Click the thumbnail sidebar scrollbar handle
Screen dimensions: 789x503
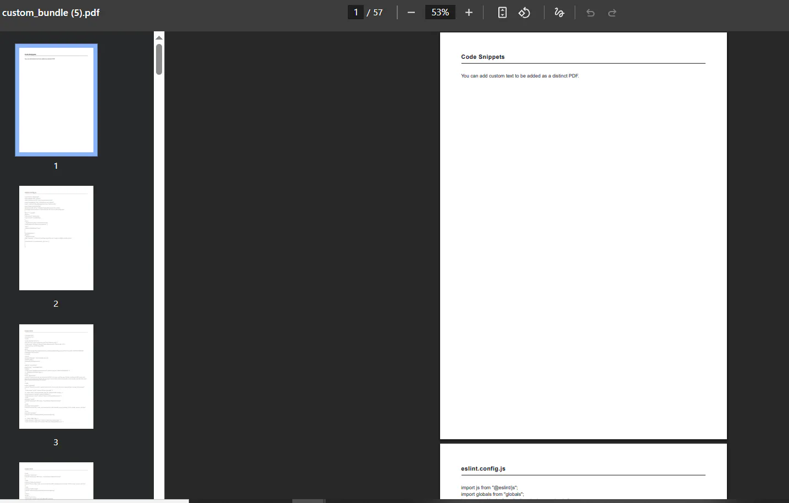coord(159,59)
